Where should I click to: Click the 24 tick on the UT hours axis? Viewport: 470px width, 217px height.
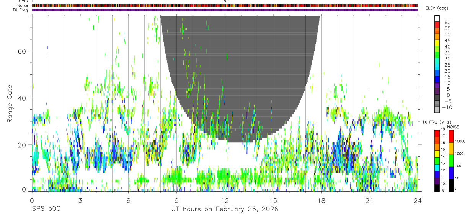click(x=418, y=201)
